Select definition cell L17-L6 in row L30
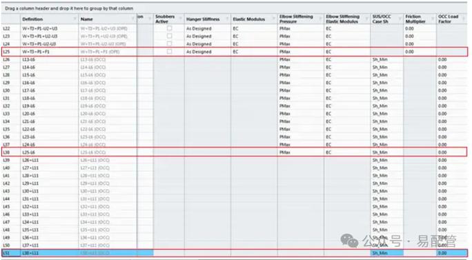472x260 pixels. tap(50, 90)
